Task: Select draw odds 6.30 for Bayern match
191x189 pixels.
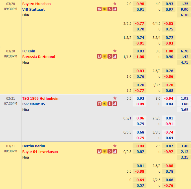Action: (x=184, y=15)
